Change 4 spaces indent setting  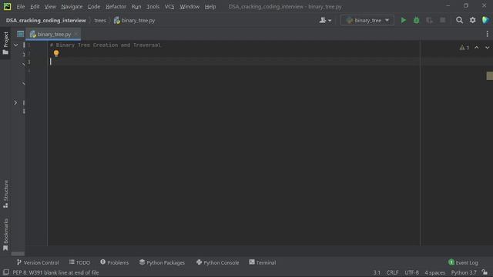point(434,272)
